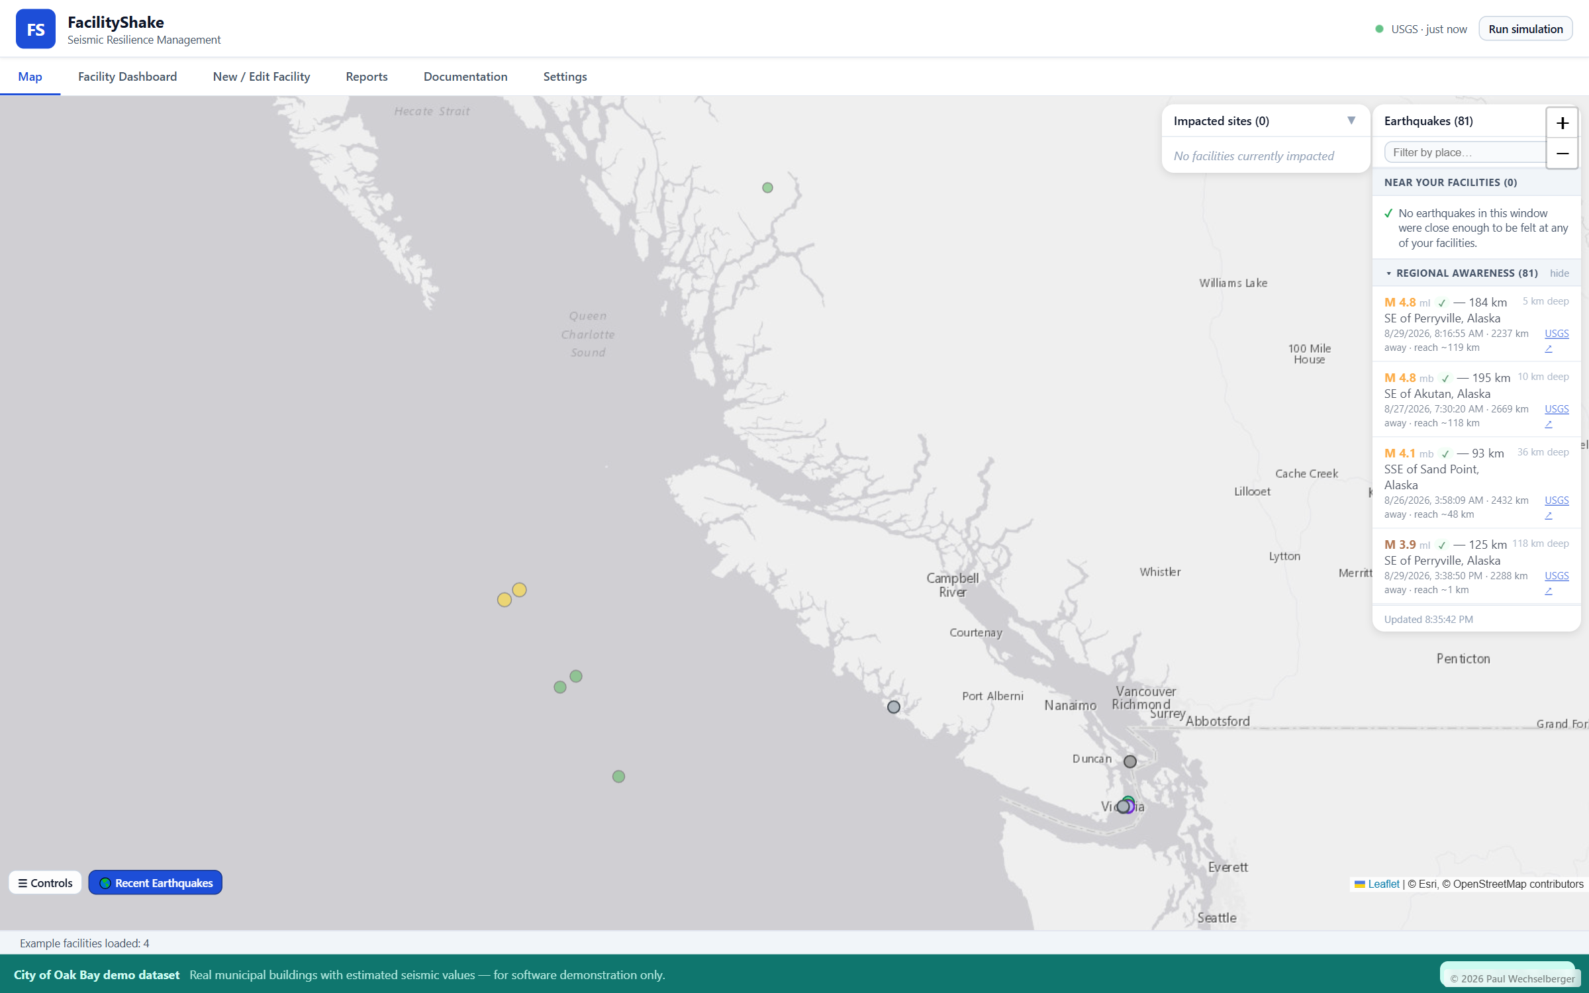This screenshot has height=993, width=1589.
Task: Select M 4.8 SE of Perryville, Alaska entry
Action: [x=1476, y=324]
